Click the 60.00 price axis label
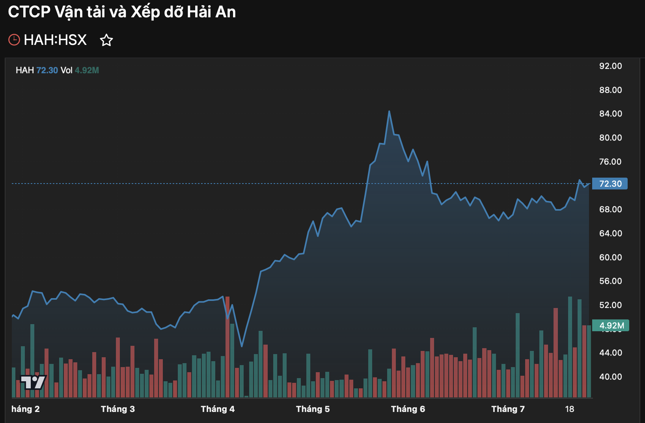The image size is (645, 423). [x=611, y=258]
